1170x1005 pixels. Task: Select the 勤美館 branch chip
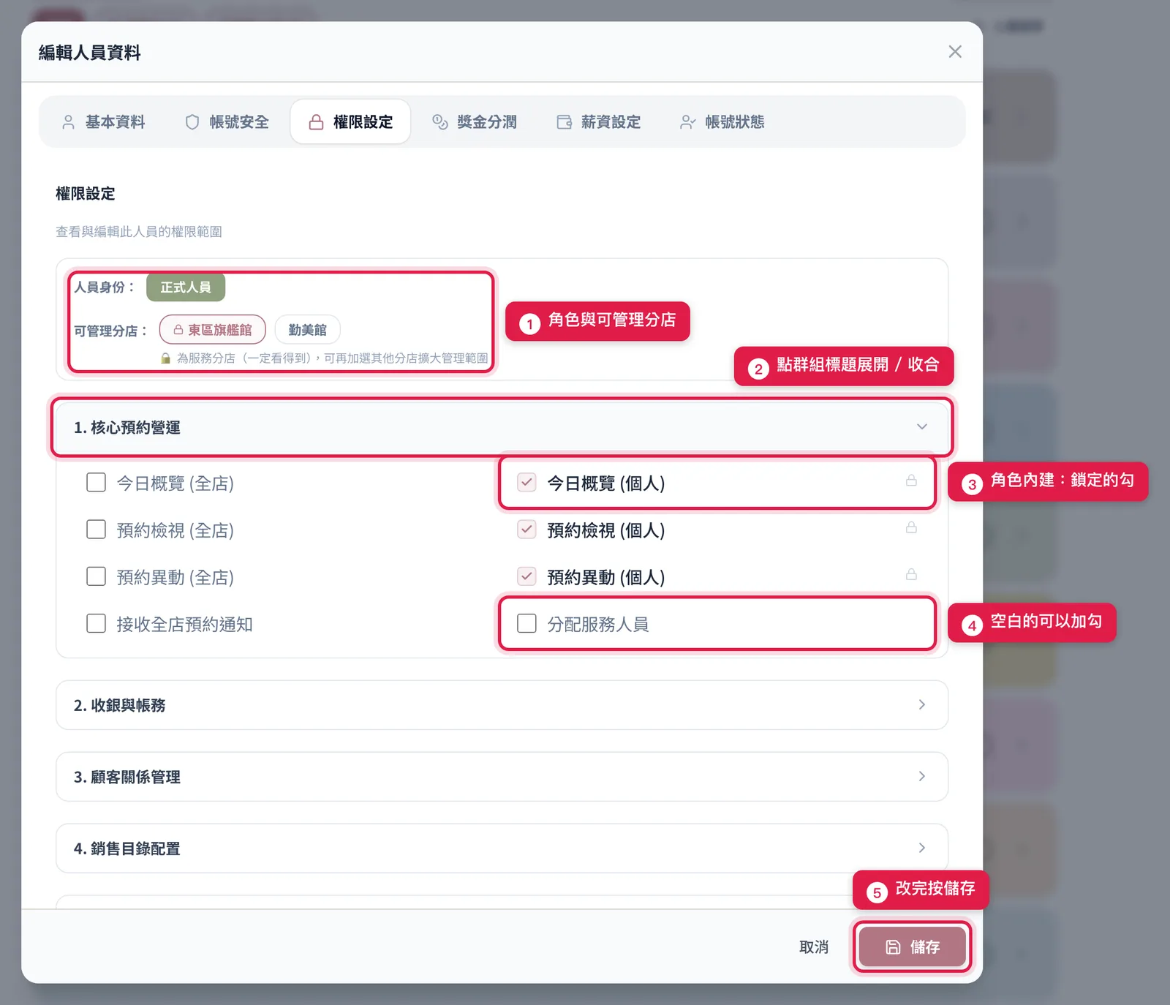[x=308, y=330]
